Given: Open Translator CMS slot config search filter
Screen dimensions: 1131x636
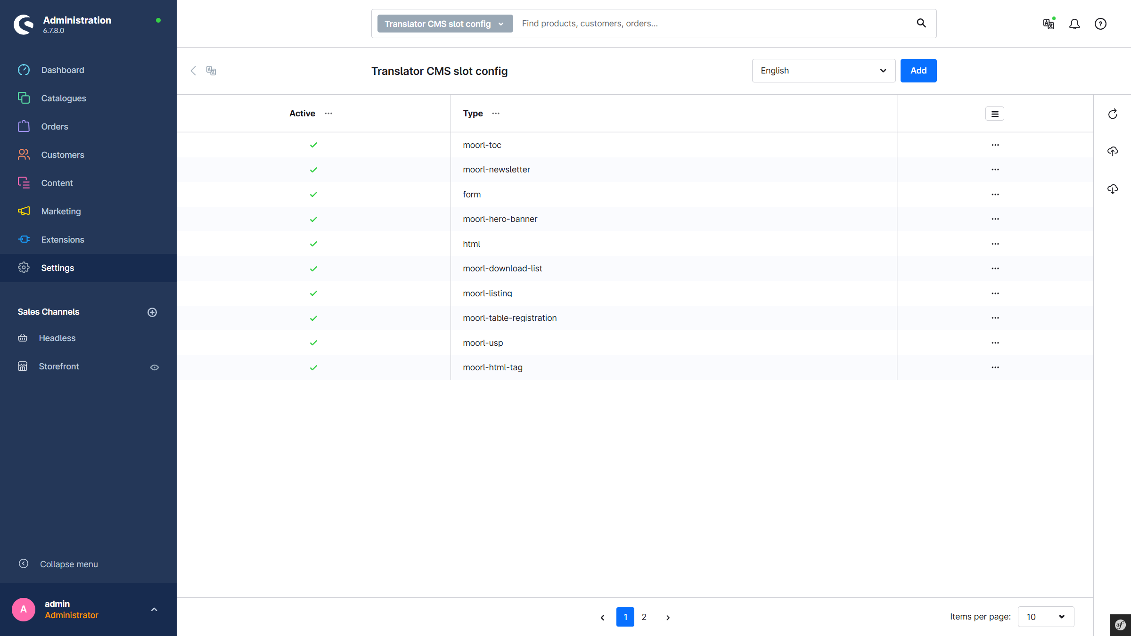Looking at the screenshot, I should pos(444,24).
